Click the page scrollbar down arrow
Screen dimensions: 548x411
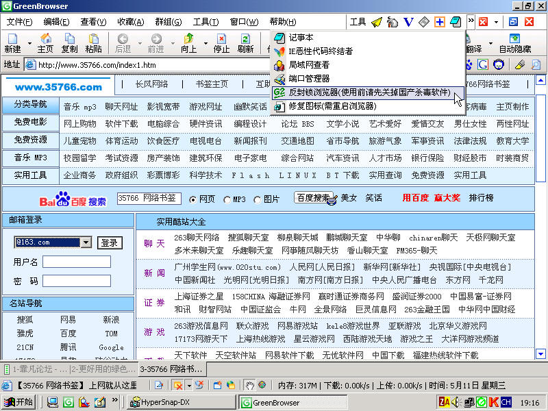point(540,354)
